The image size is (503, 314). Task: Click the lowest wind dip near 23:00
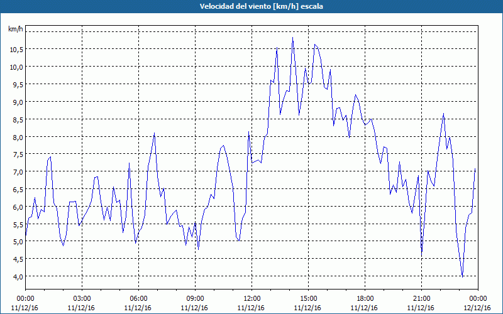[x=462, y=277]
